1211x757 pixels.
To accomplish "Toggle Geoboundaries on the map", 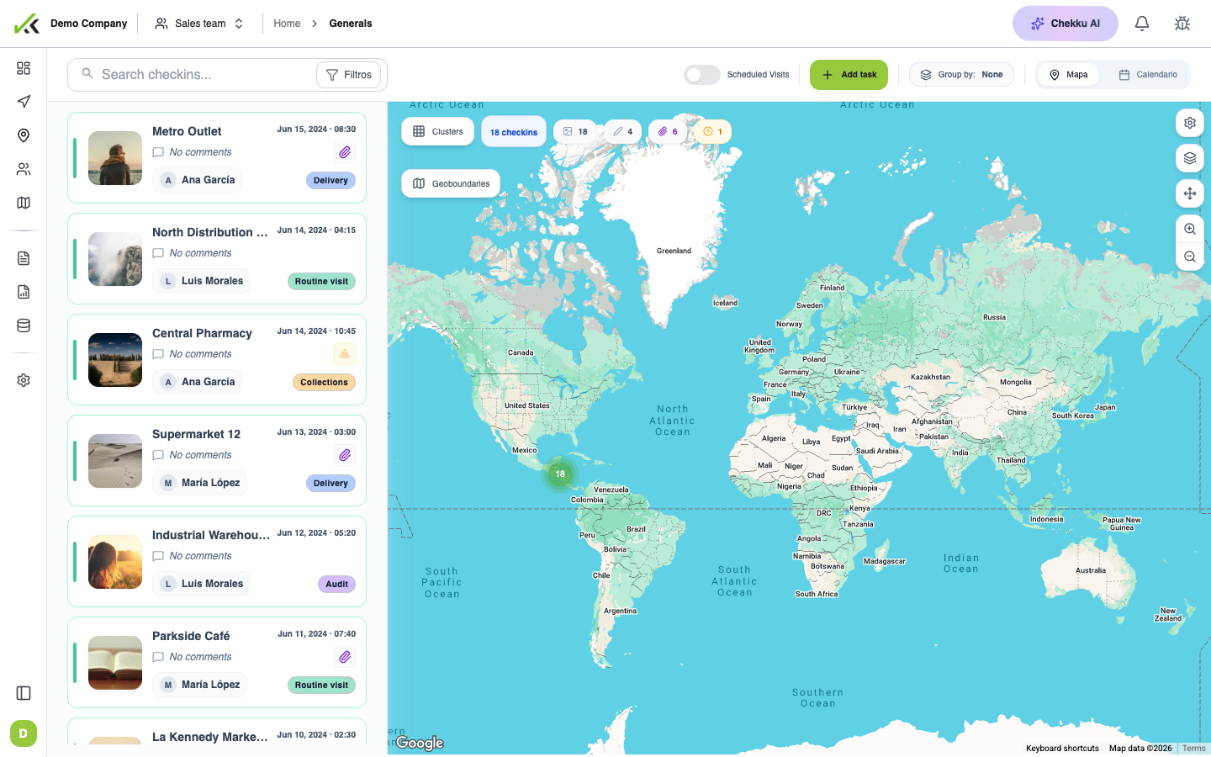I will coord(451,183).
